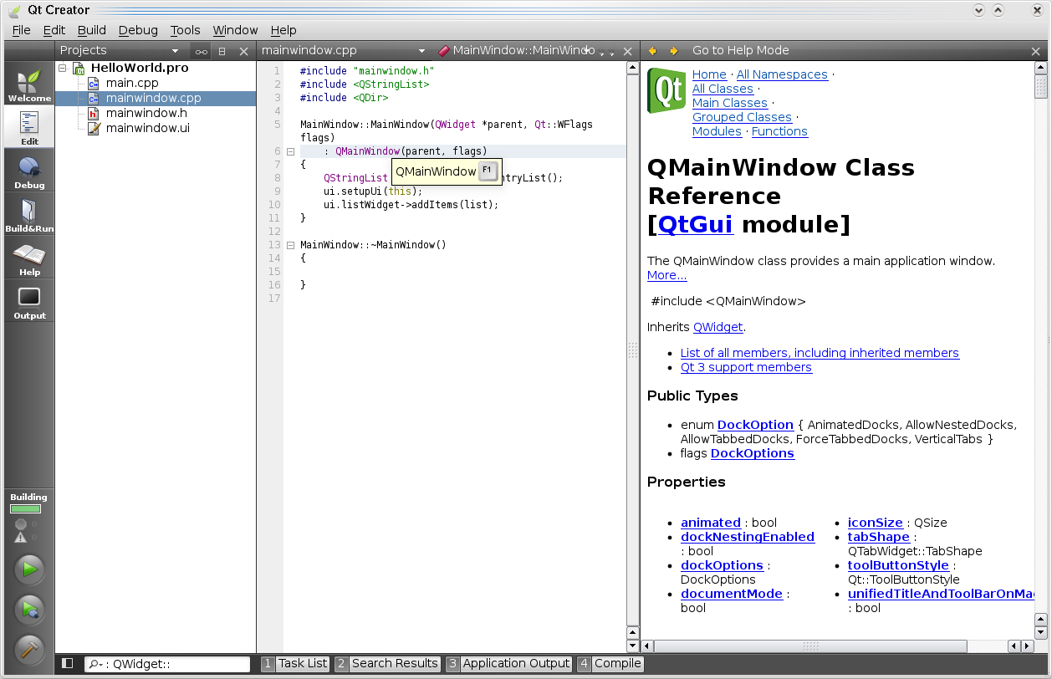Open the Task List output pane
Image resolution: width=1052 pixels, height=679 pixels.
coord(295,663)
